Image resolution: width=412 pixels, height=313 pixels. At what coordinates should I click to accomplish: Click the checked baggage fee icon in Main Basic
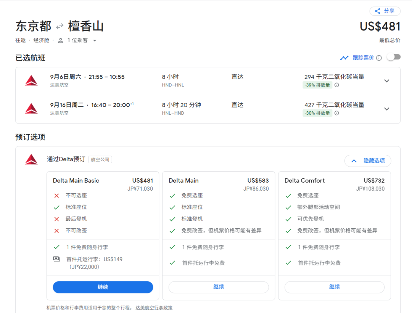click(56, 259)
